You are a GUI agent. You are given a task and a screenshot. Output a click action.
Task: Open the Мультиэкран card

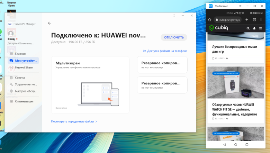pos(90,85)
